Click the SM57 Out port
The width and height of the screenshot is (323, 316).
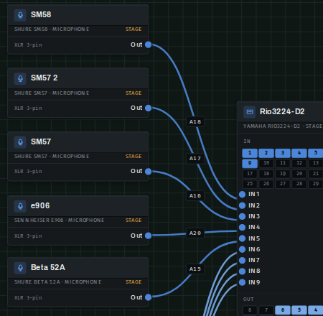pyautogui.click(x=149, y=171)
